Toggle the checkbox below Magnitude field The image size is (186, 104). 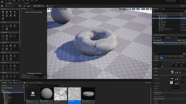(171, 90)
